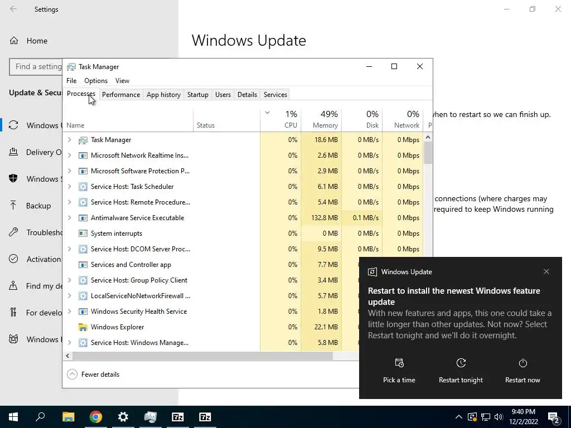Sort processes by CPU column header
Viewport: 571px width, 428px height.
[x=281, y=120]
